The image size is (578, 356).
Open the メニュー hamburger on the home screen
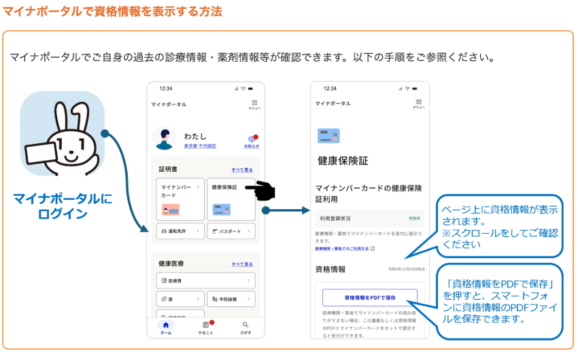(254, 105)
